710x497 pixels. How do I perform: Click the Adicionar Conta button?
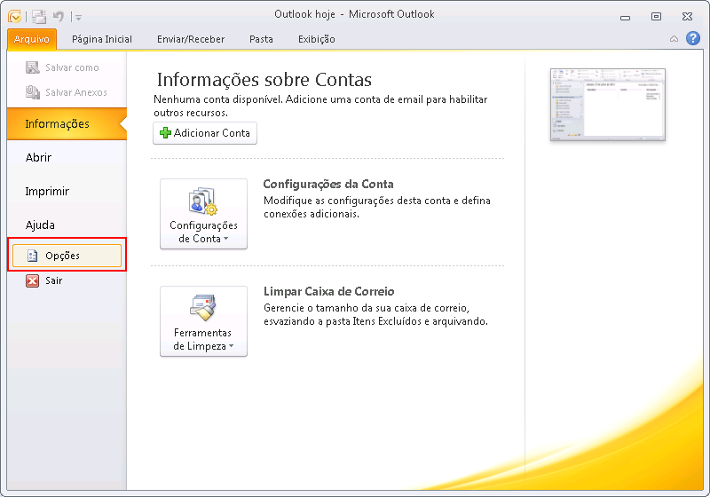(205, 133)
